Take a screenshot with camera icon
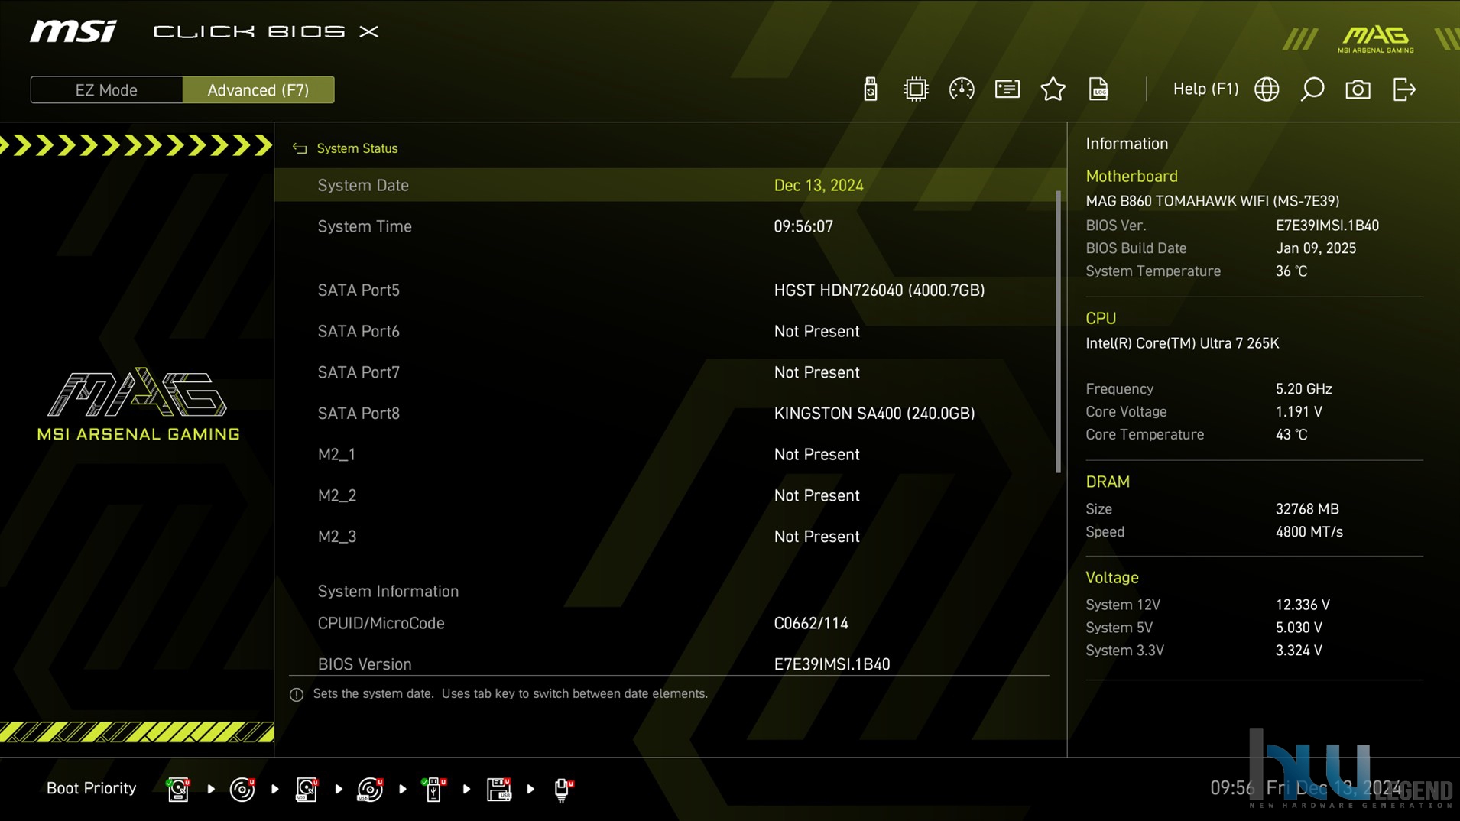The height and width of the screenshot is (821, 1460). [1358, 89]
